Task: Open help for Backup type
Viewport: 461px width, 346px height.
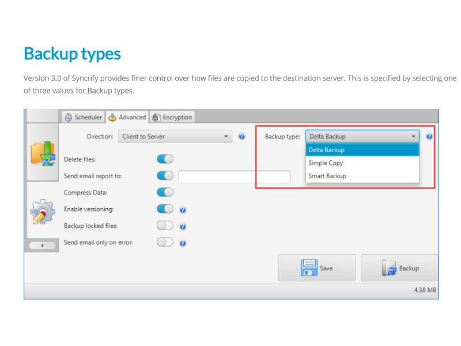Action: click(429, 137)
